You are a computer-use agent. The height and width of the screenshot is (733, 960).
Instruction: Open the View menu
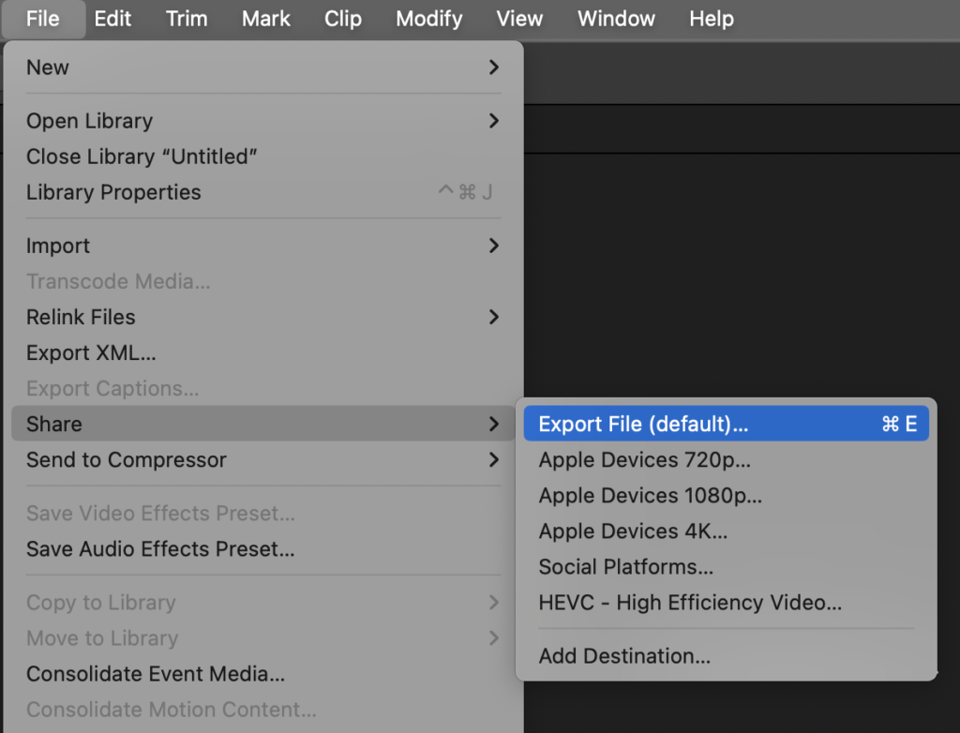(x=519, y=19)
